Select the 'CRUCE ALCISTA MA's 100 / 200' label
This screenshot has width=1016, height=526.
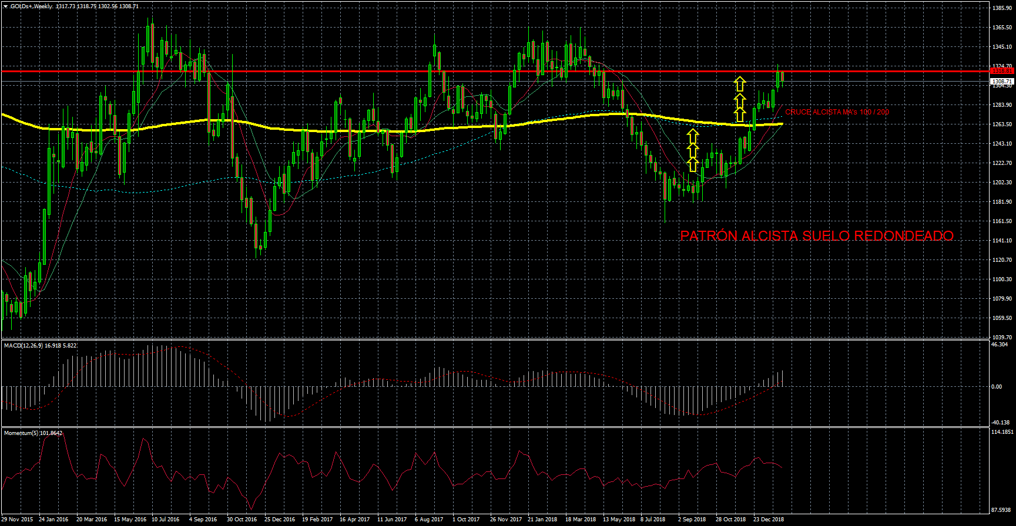click(x=837, y=112)
